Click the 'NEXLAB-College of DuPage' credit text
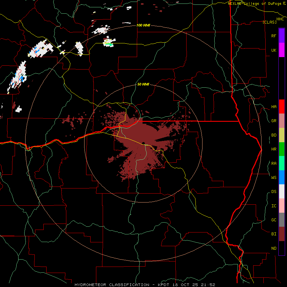The image size is (287, 287). click(x=254, y=4)
